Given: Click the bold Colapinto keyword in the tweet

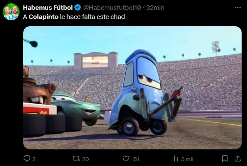Looking at the screenshot, I should pos(44,17).
